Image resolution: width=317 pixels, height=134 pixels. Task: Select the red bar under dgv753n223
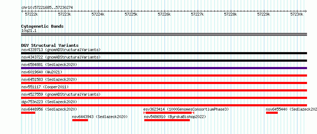pyautogui.click(x=164, y=105)
